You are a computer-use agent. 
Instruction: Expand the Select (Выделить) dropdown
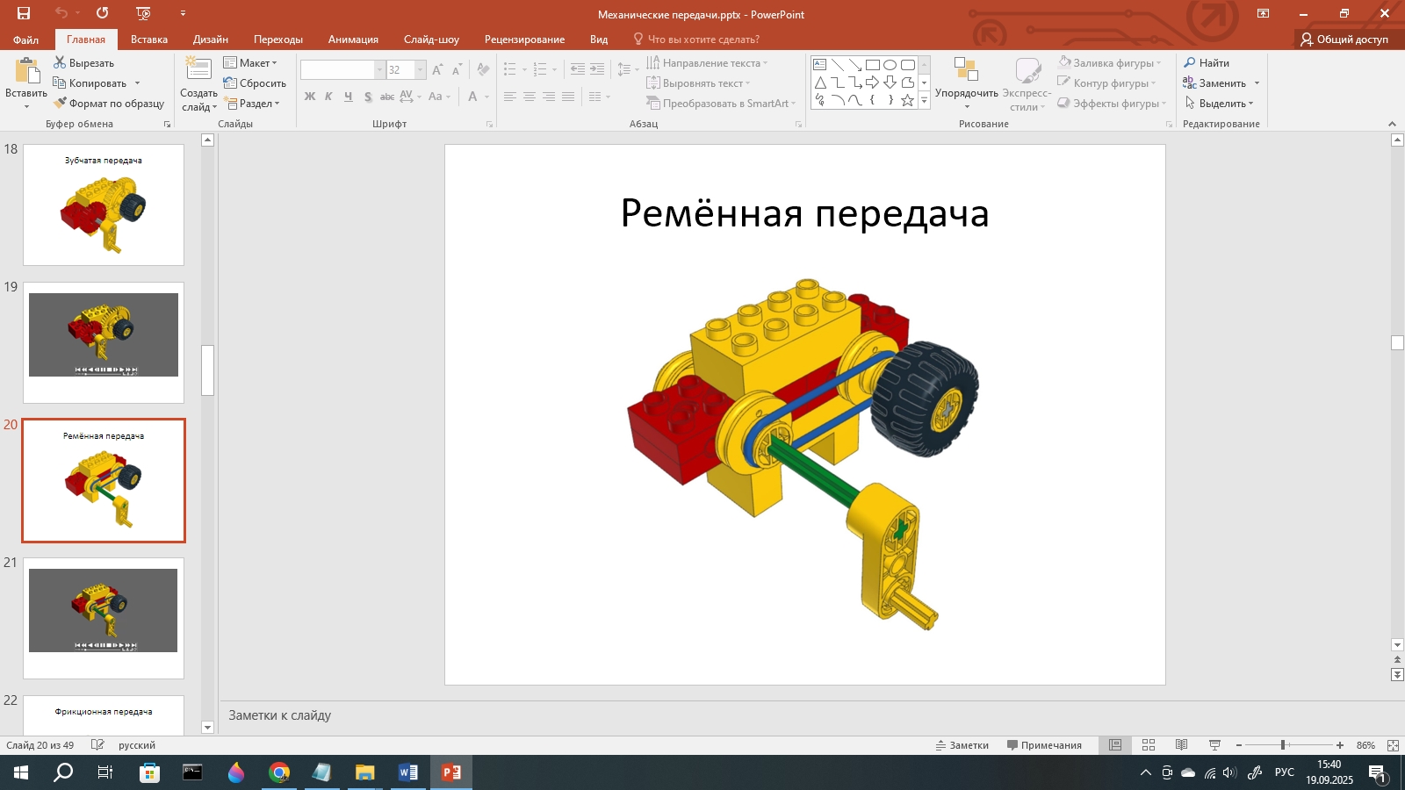pos(1221,104)
